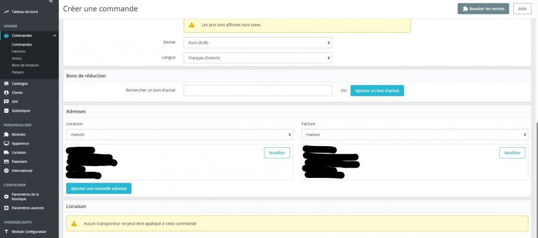Click the warning icon in Aucun transporteur alert
538x238 pixels.
[74, 223]
